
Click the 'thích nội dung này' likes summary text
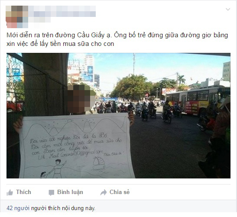pos(71,208)
